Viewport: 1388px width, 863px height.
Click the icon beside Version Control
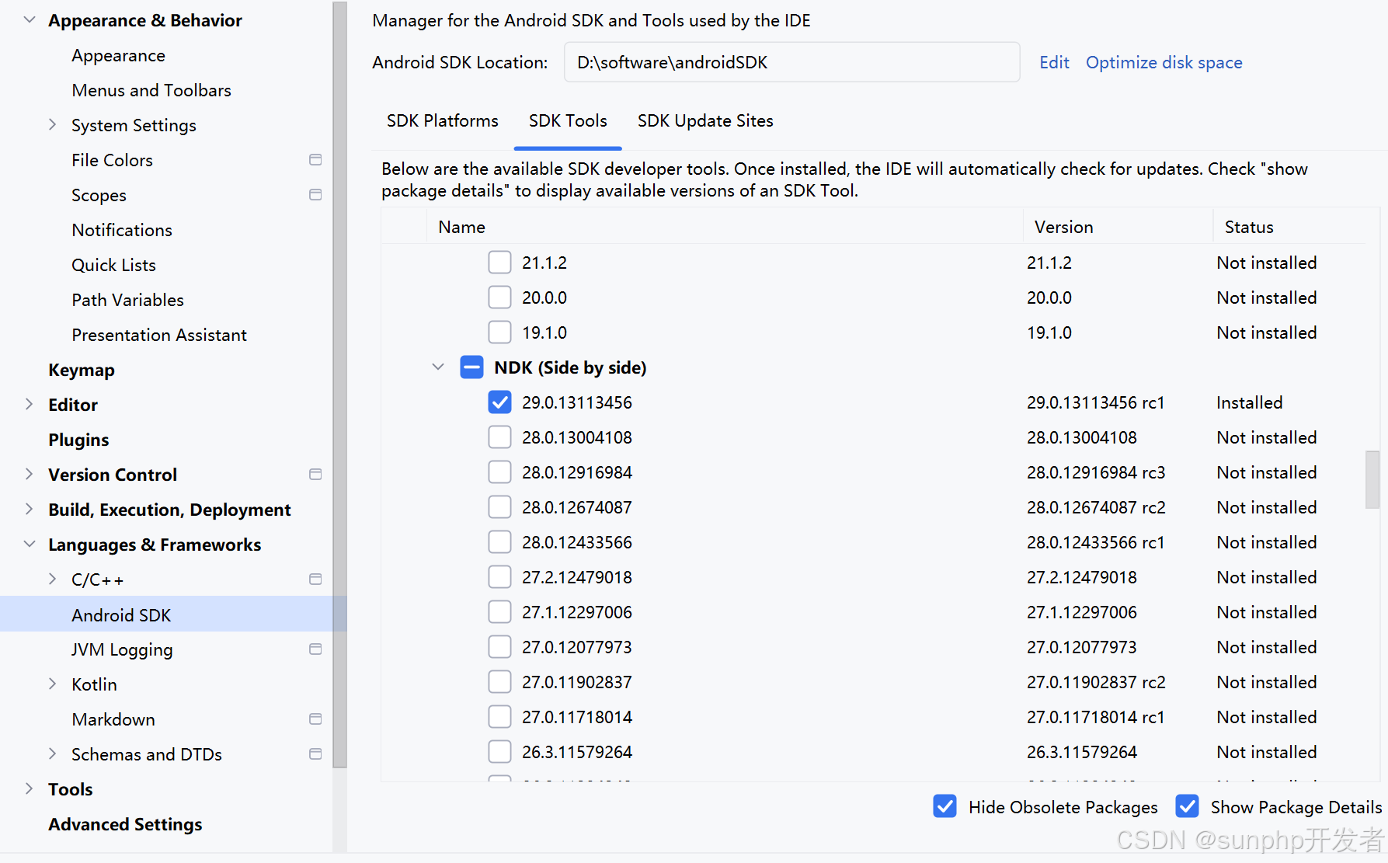point(315,474)
